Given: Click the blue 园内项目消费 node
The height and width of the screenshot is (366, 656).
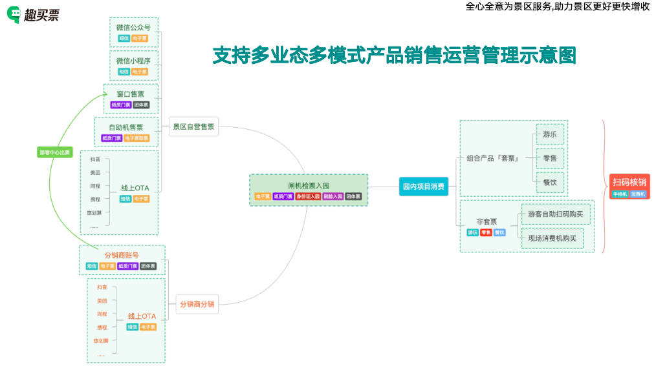Looking at the screenshot, I should click(x=423, y=187).
